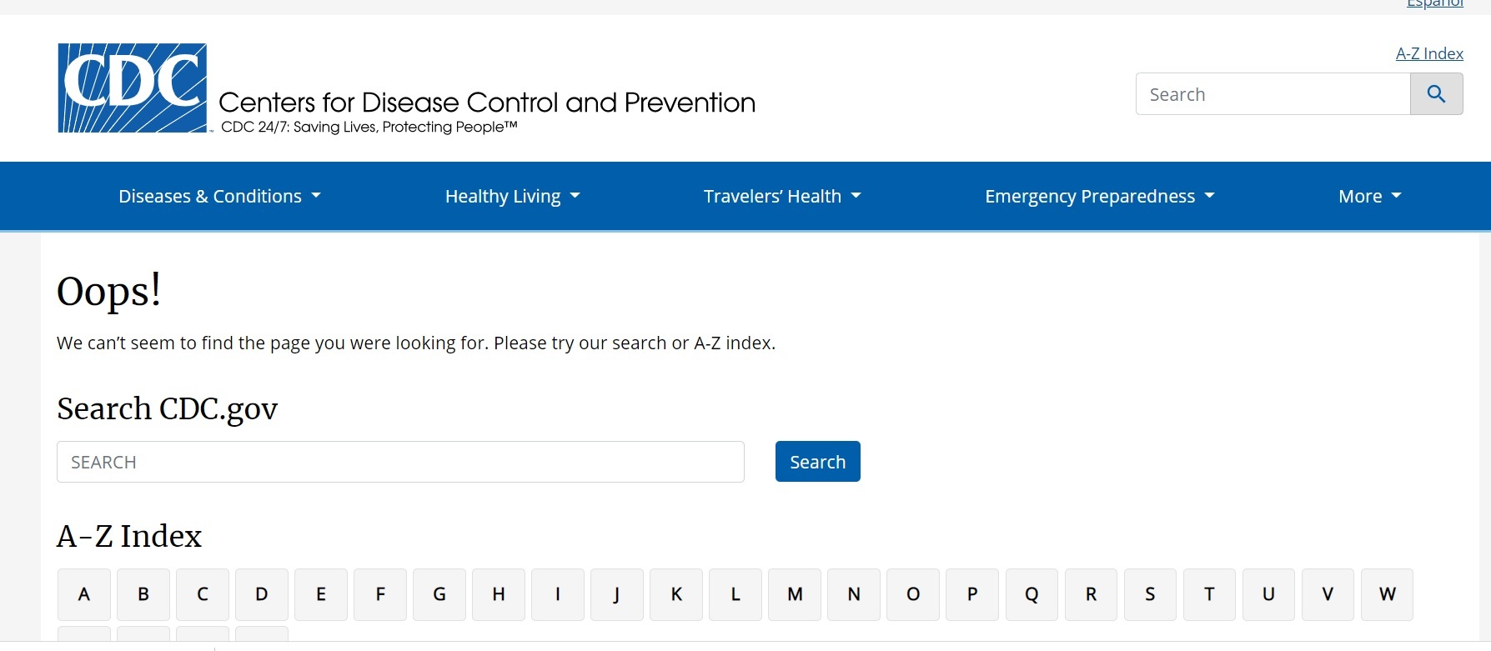Focus the header Search input box
This screenshot has width=1491, height=651.
coord(1273,94)
